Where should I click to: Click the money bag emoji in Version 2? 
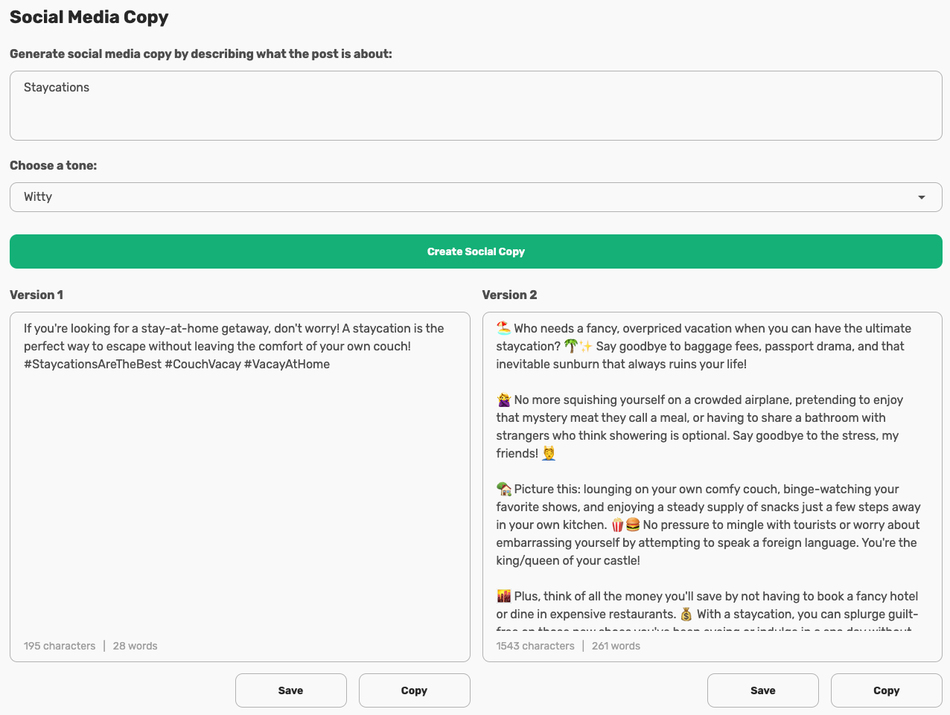click(x=686, y=614)
